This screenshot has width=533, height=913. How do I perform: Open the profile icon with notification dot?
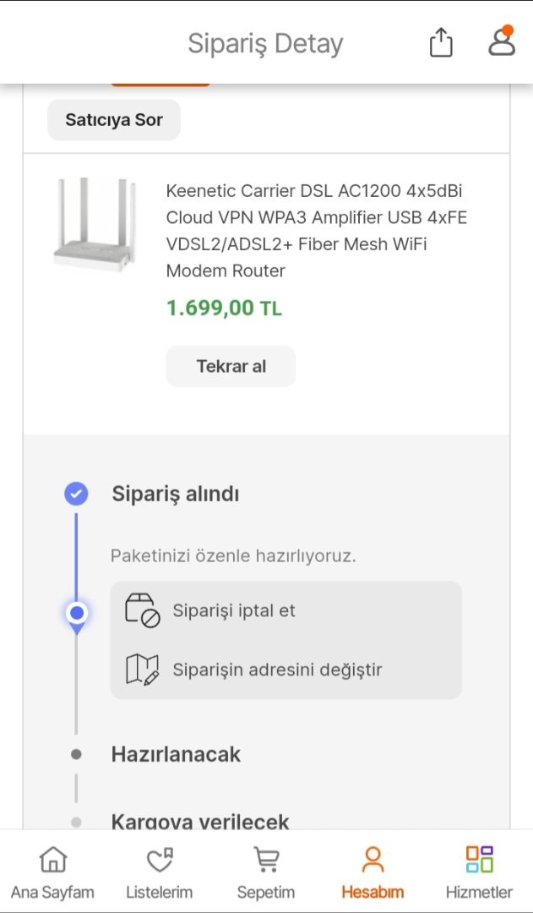502,42
